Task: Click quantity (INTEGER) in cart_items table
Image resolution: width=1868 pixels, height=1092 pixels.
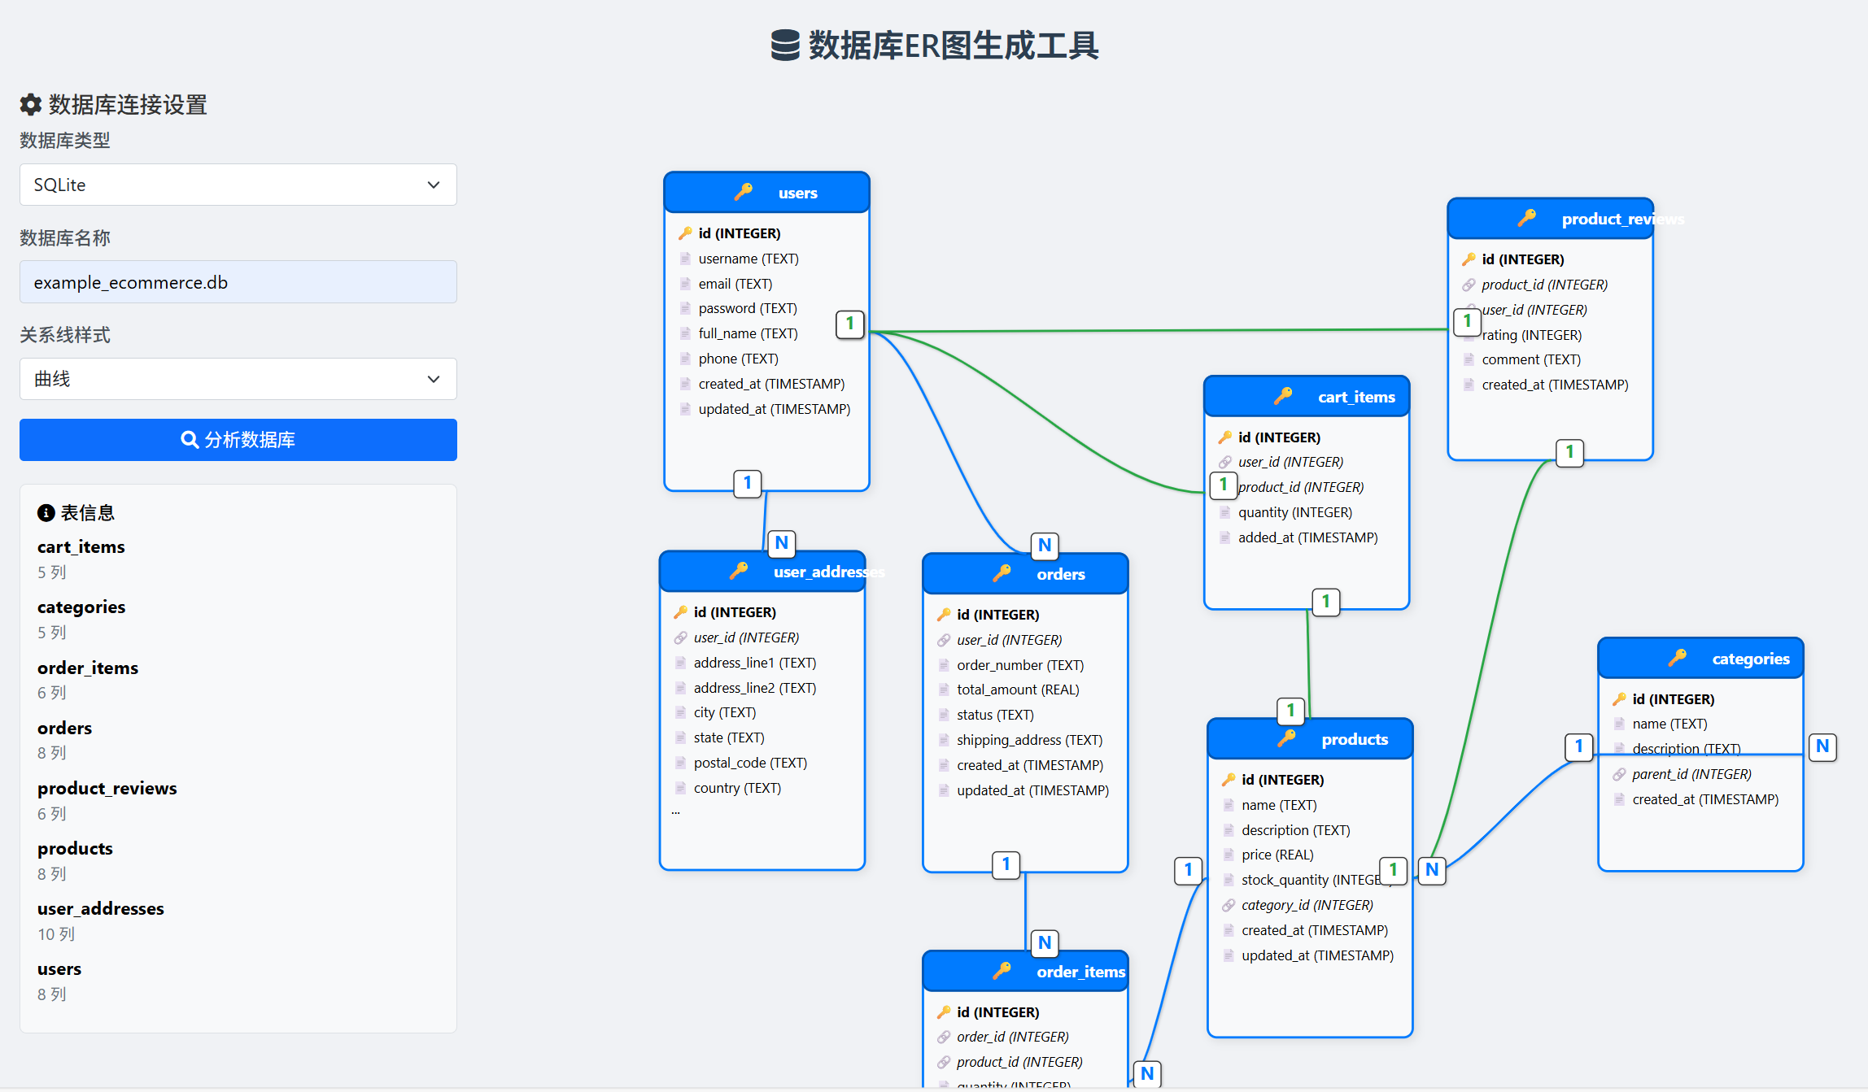Action: [1295, 512]
